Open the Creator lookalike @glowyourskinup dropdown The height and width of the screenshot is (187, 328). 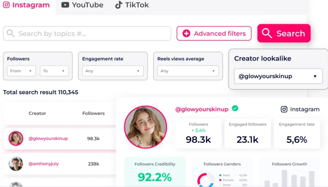pos(278,76)
